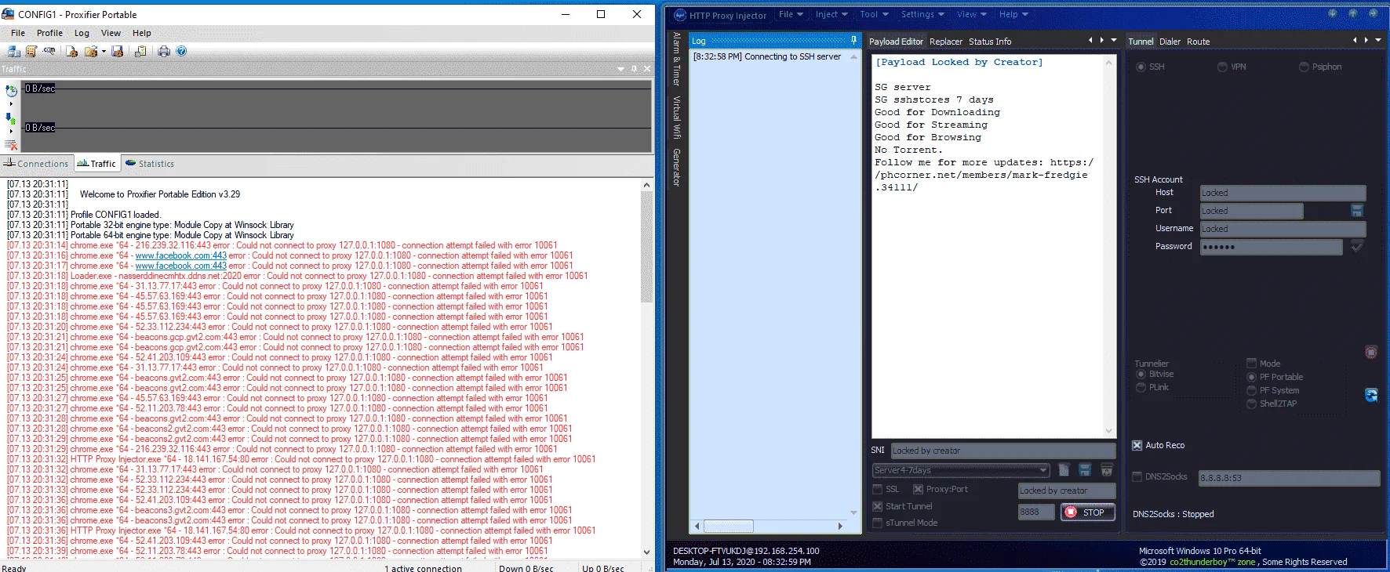
Task: Click clear traffic icon with red X
Action: (x=11, y=145)
